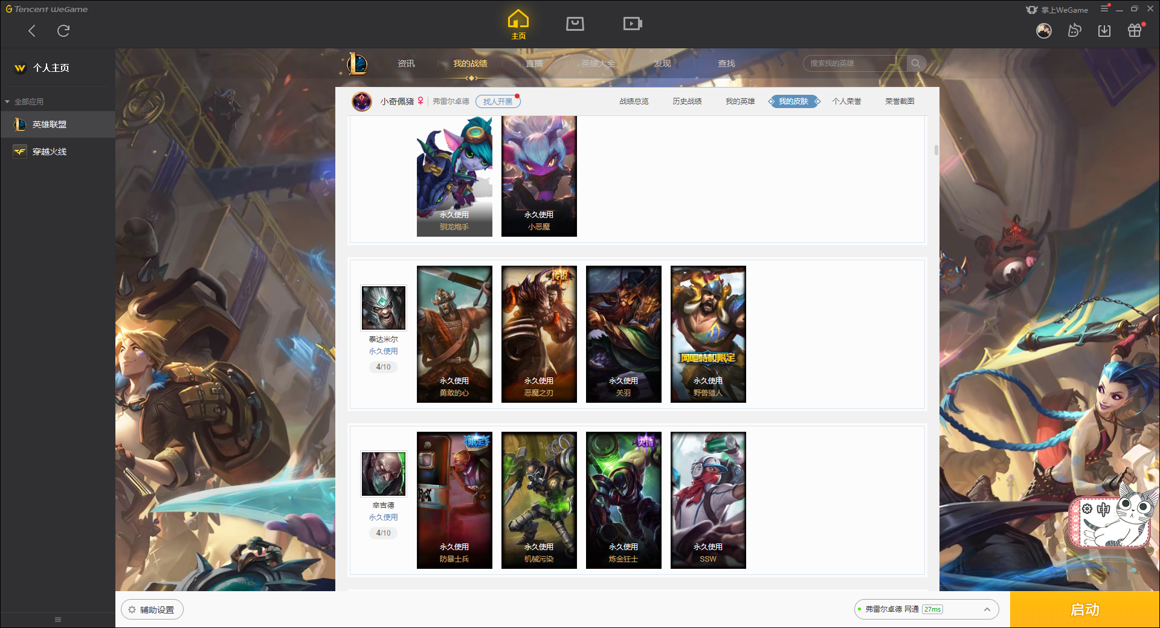Open the 炼金狂士 skin card
Viewport: 1160px width, 628px height.
pos(623,500)
